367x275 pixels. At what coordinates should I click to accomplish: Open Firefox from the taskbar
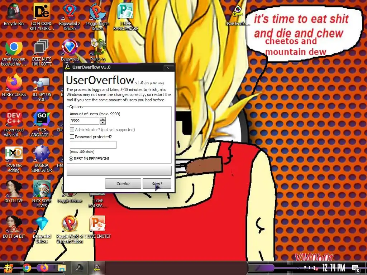pyautogui.click(x=44, y=268)
